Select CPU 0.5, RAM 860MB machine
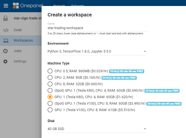Screen dimensions: 186x138 (50, 71)
